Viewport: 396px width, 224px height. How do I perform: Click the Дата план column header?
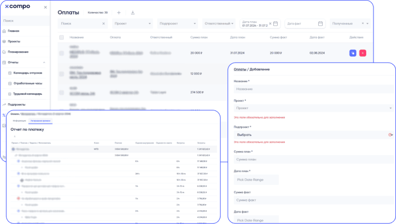[x=238, y=37]
